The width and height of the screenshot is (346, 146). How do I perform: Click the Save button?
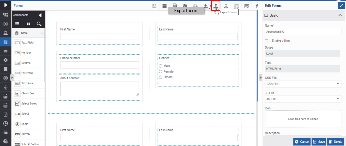click(319, 142)
